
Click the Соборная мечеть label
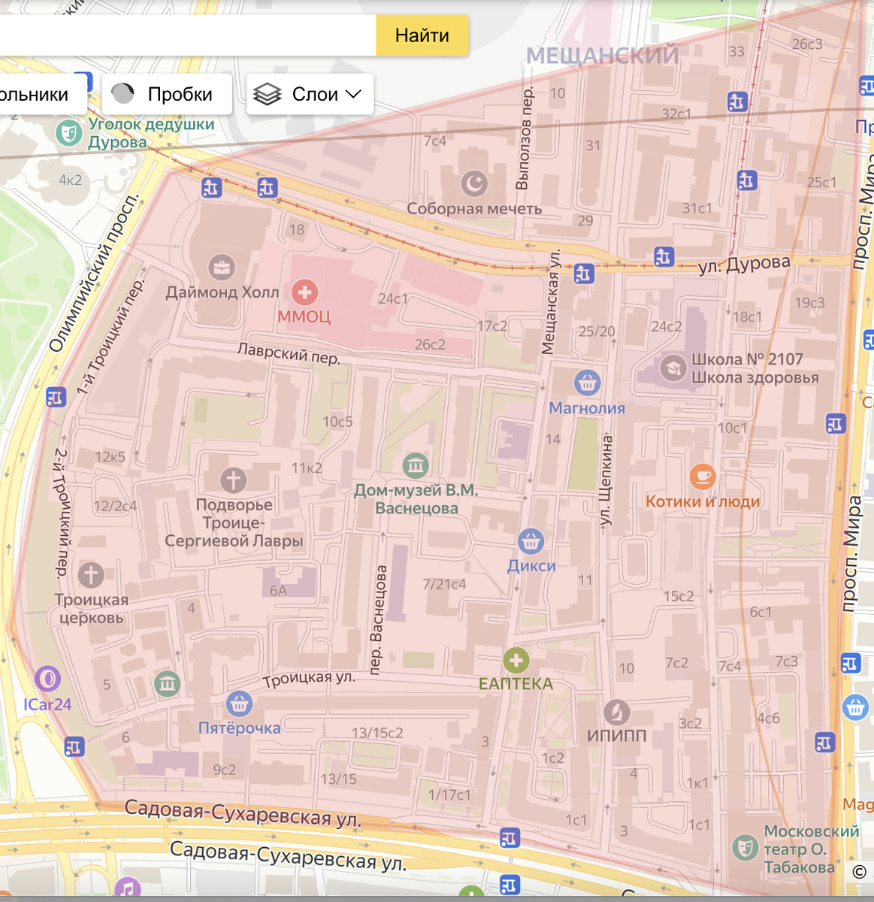[x=474, y=209]
